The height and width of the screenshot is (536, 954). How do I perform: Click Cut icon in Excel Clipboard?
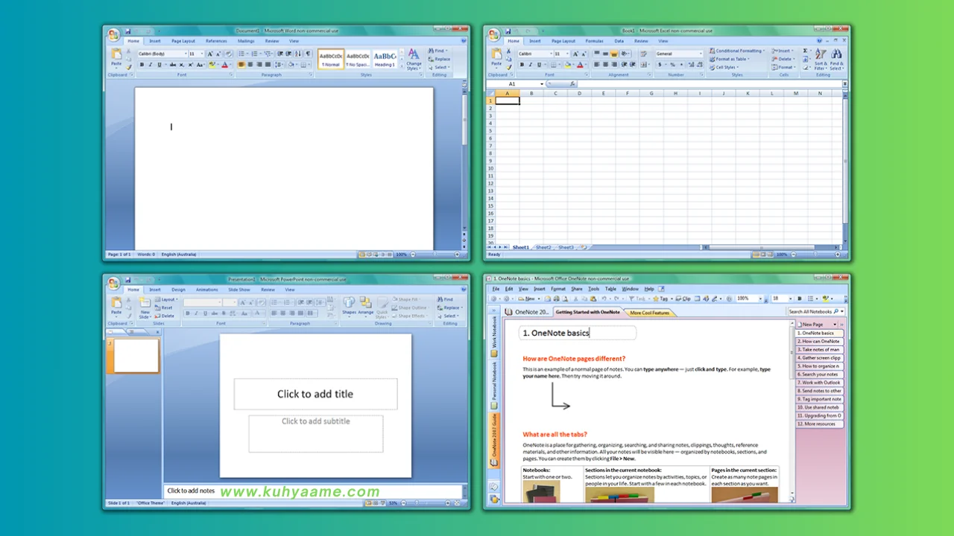[x=508, y=51]
